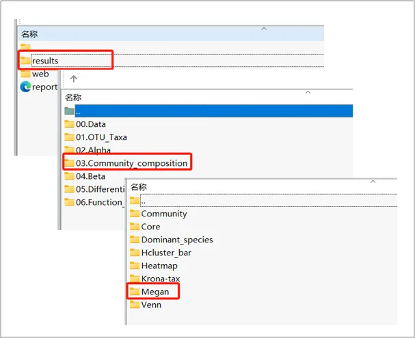Screen dimensions: 415x338
Task: Open the Venn folder
Action: click(x=151, y=305)
